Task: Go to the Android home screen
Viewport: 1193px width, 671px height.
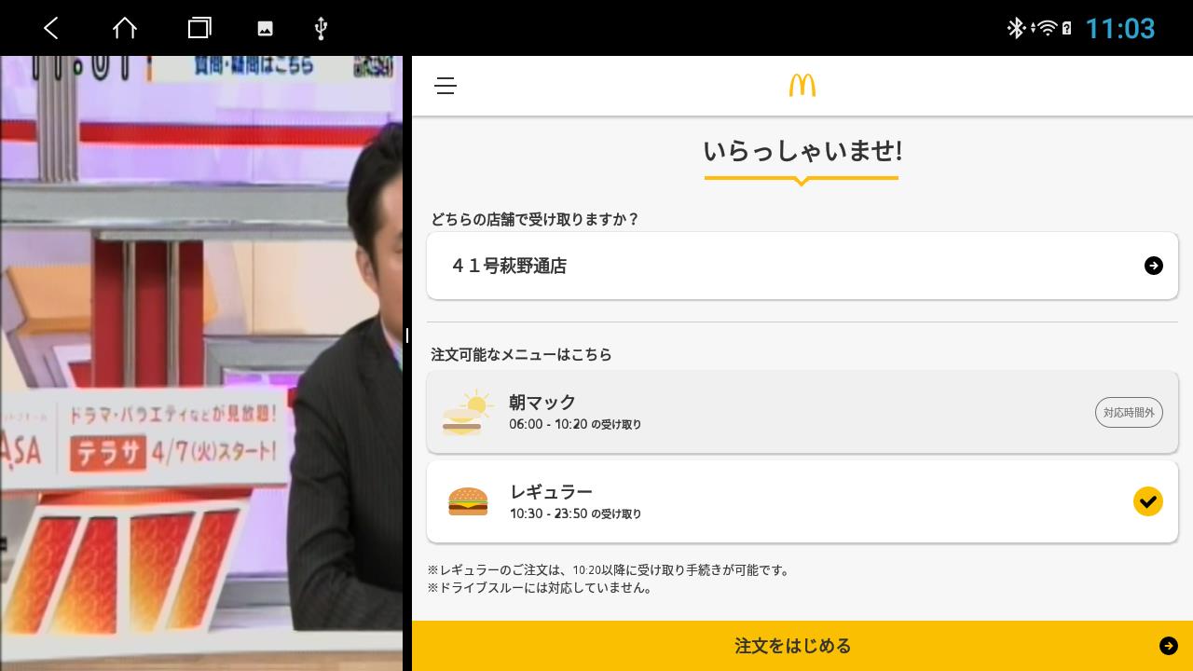Action: (125, 28)
